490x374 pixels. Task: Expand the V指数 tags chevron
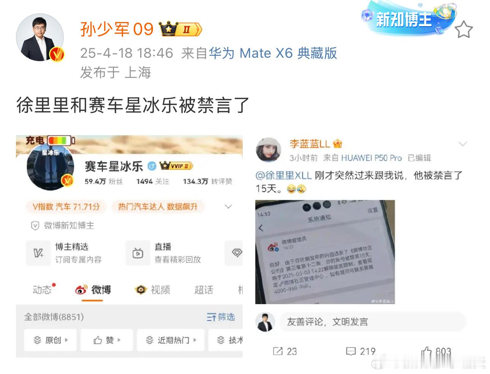[x=228, y=207]
